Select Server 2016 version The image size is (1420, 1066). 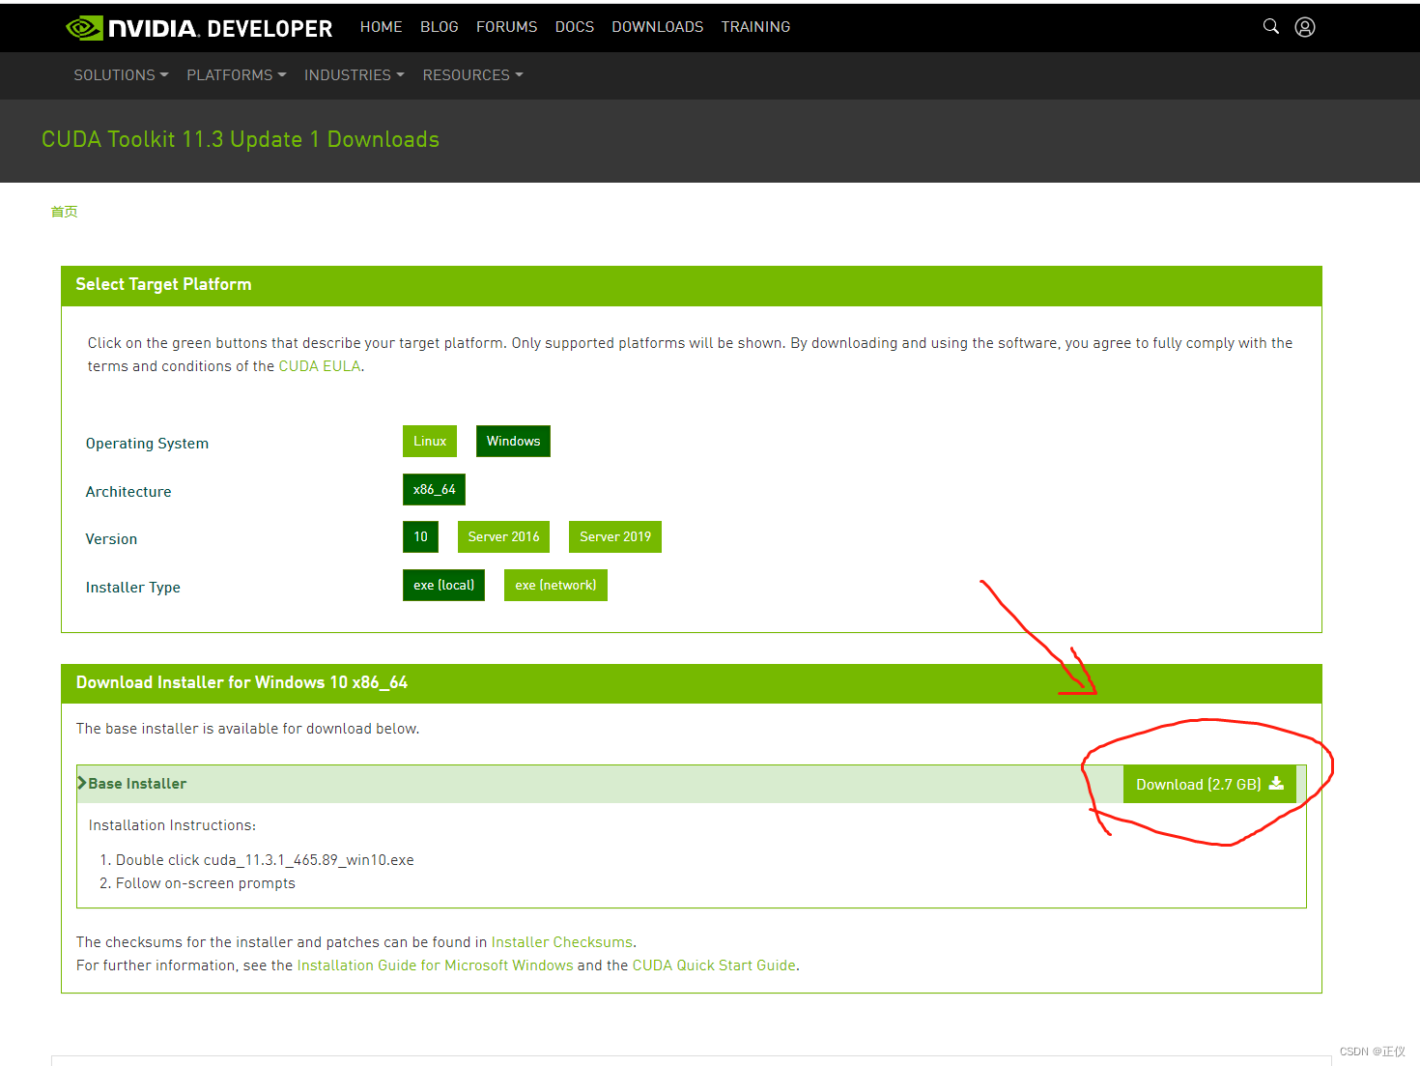(x=503, y=536)
